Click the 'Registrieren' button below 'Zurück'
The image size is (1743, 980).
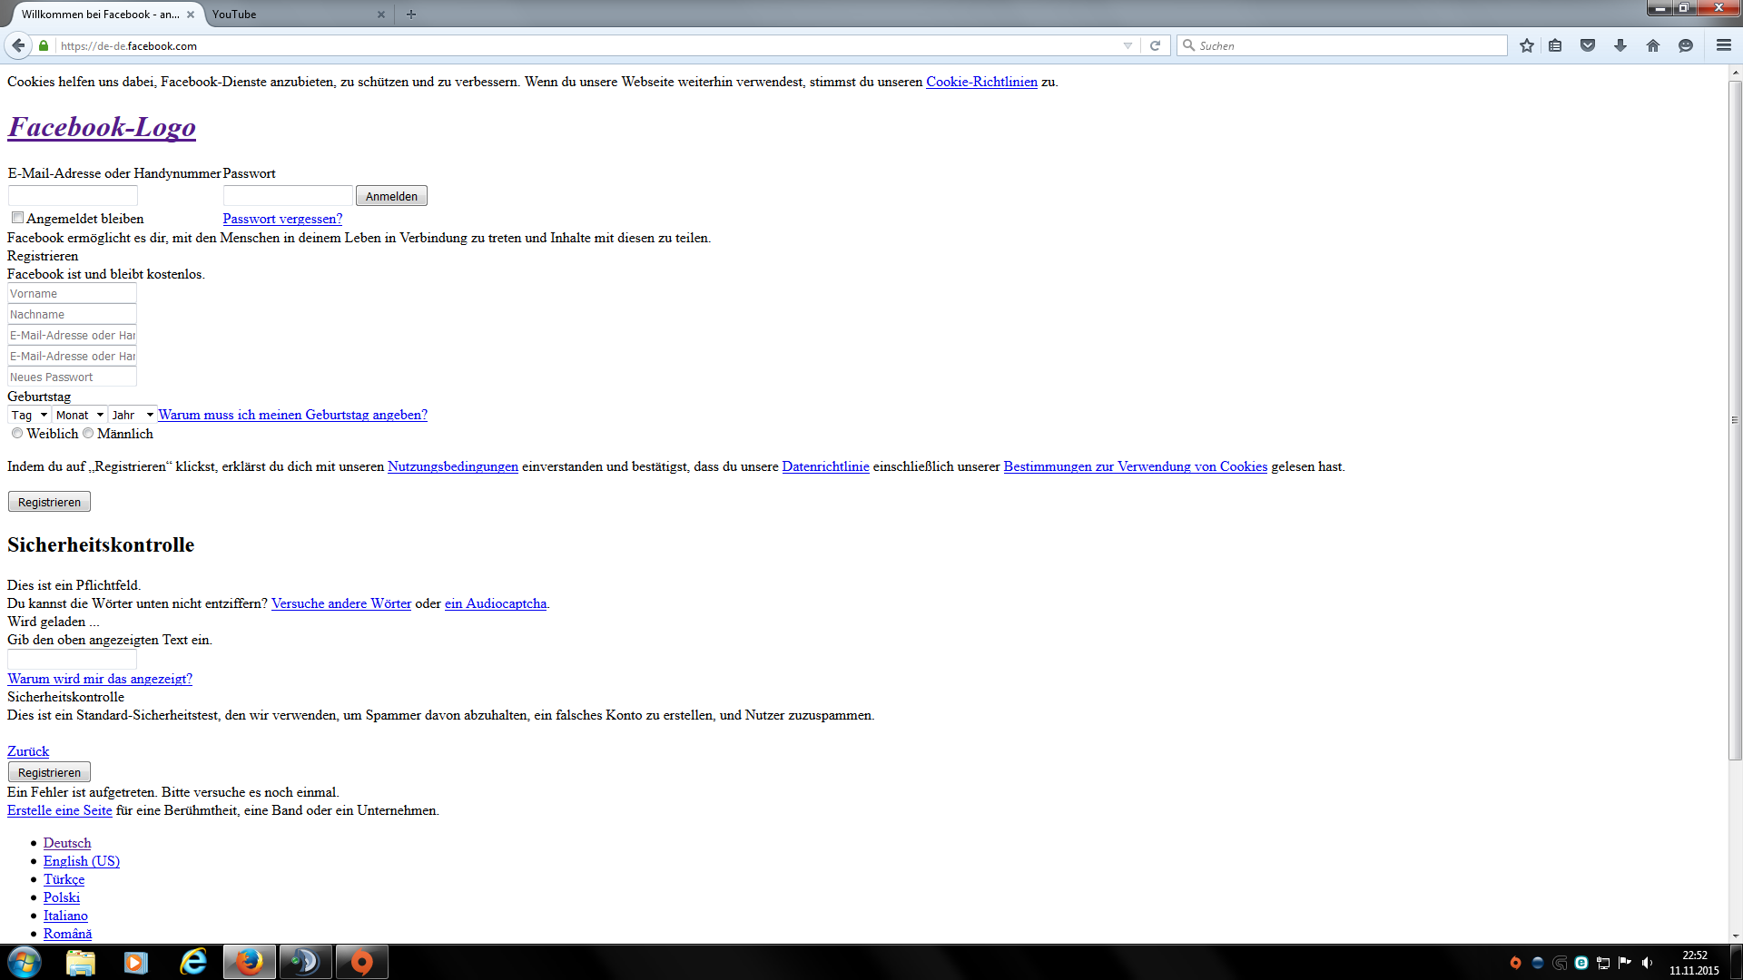[x=49, y=772]
